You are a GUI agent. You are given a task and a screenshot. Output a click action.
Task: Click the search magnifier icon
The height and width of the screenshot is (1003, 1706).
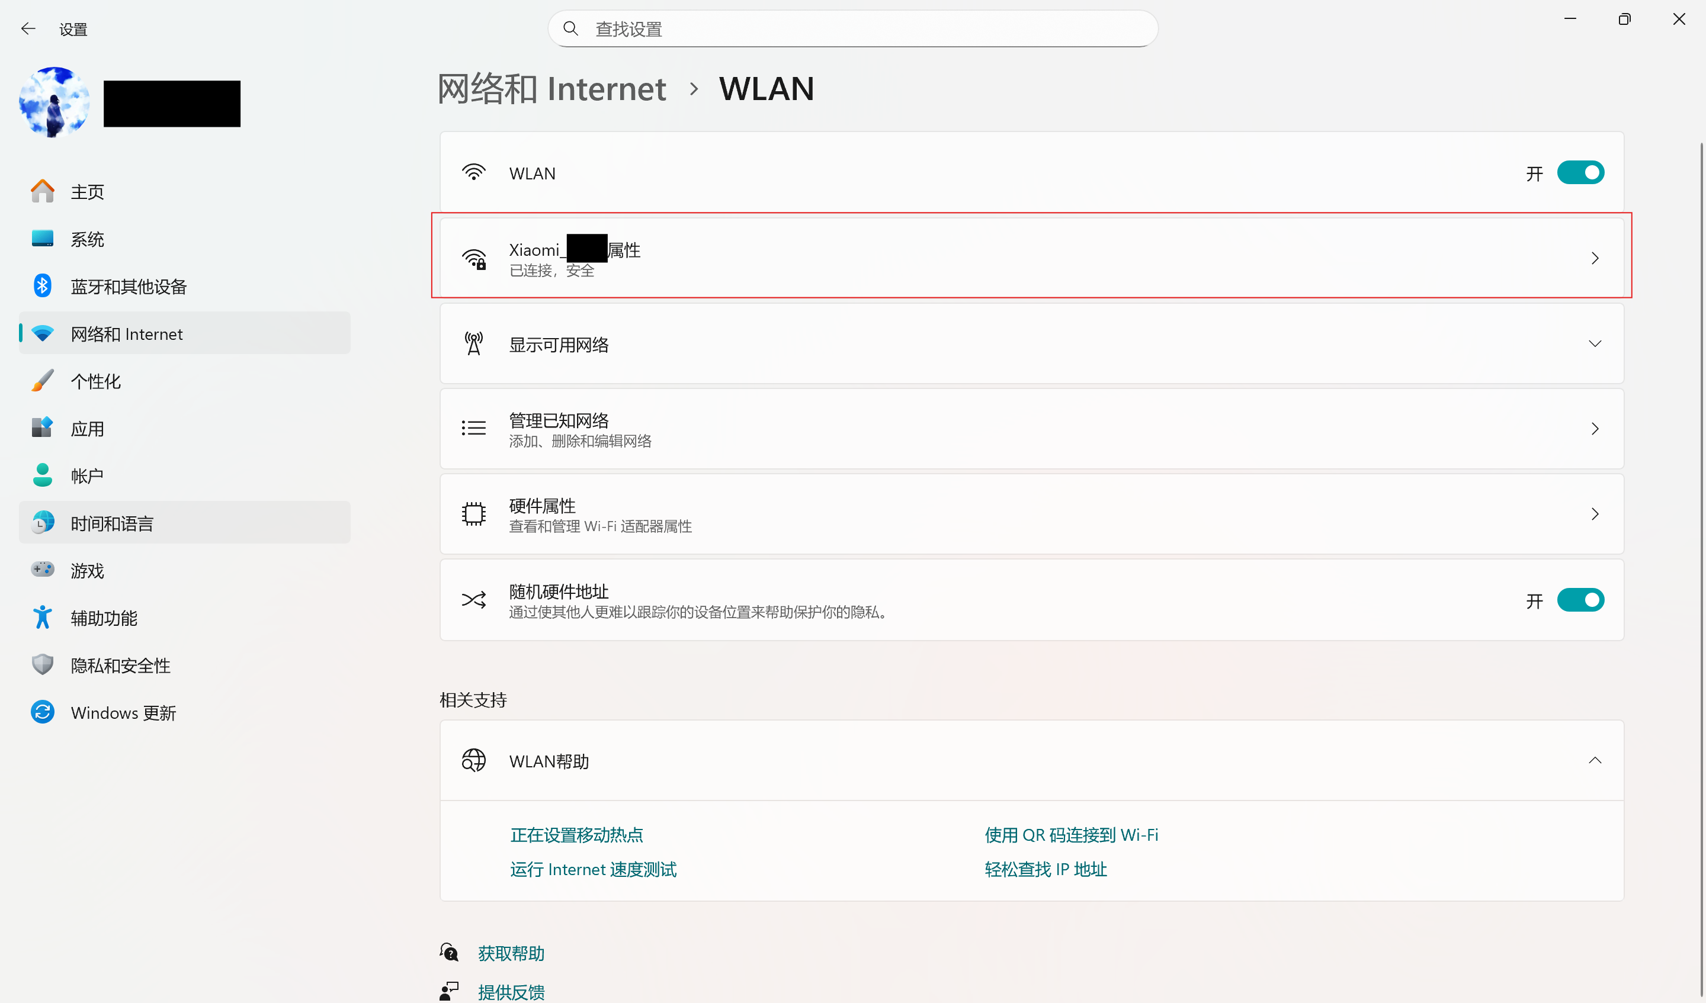click(x=570, y=28)
